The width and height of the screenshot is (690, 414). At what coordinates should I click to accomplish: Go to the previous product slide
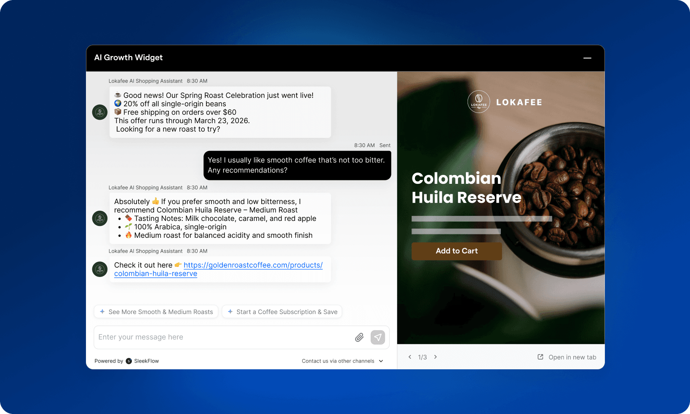click(x=410, y=357)
